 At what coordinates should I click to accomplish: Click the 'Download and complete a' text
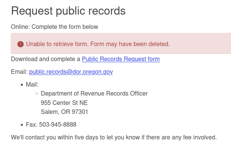(x=46, y=59)
